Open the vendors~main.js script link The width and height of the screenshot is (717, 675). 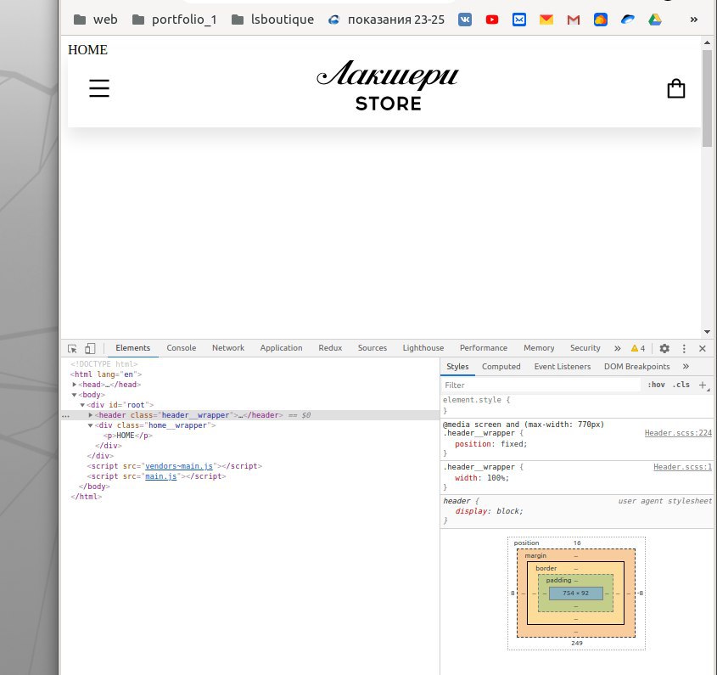click(x=179, y=466)
